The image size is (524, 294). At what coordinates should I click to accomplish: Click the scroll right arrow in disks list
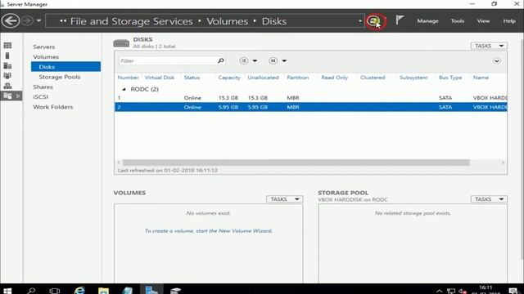[x=503, y=163]
